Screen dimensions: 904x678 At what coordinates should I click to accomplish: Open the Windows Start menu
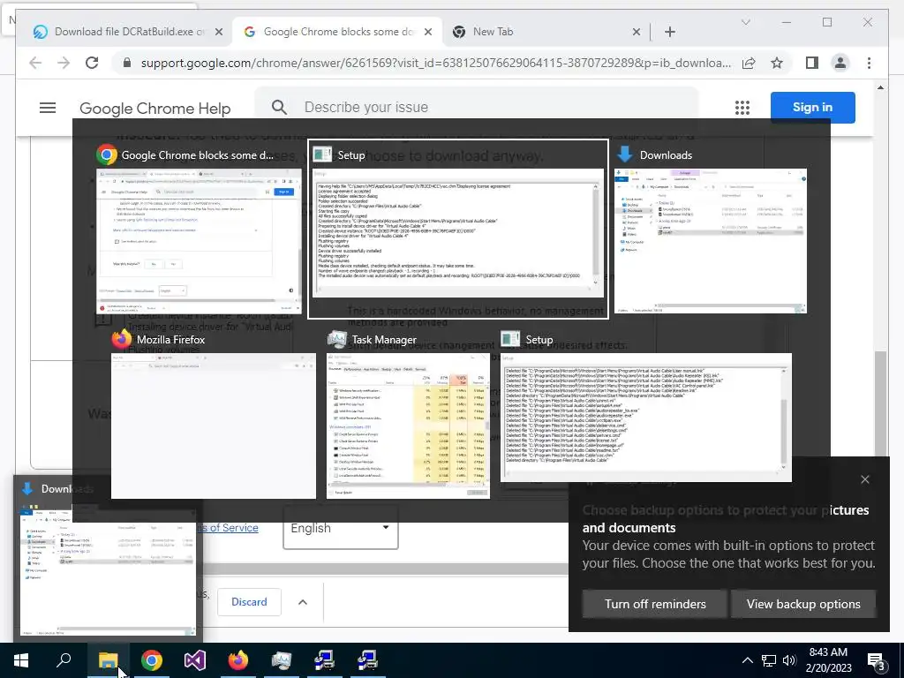coord(21,660)
